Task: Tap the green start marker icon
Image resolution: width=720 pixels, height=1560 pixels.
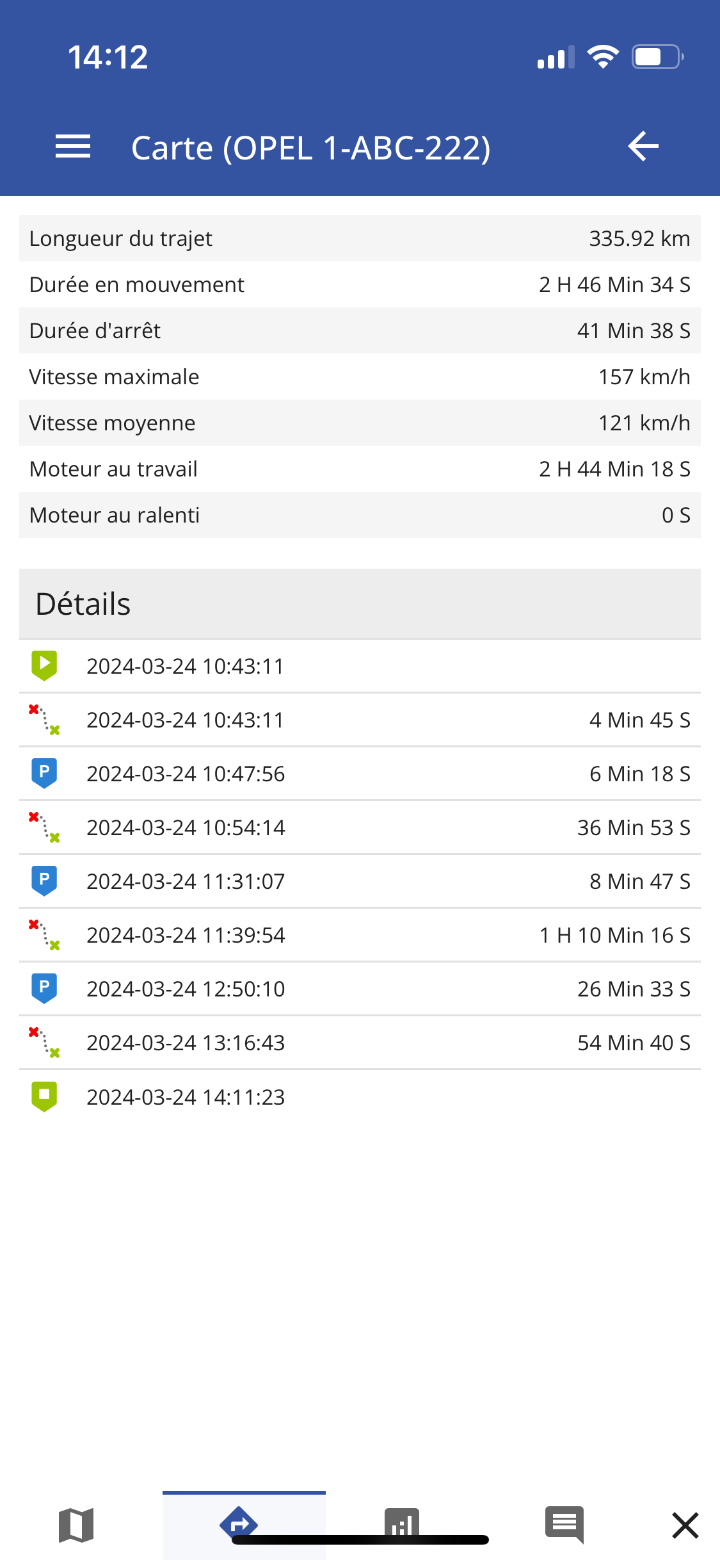Action: point(44,665)
